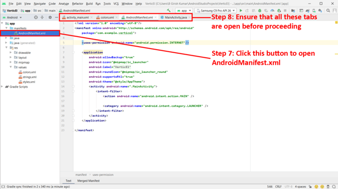Close the colors.xml tab
338x189 pixels.
click(x=116, y=18)
